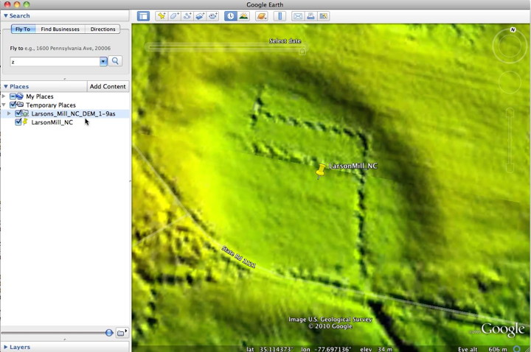Screen dimensions: 531x352
Task: Select the Add Path tool
Action: click(x=187, y=15)
